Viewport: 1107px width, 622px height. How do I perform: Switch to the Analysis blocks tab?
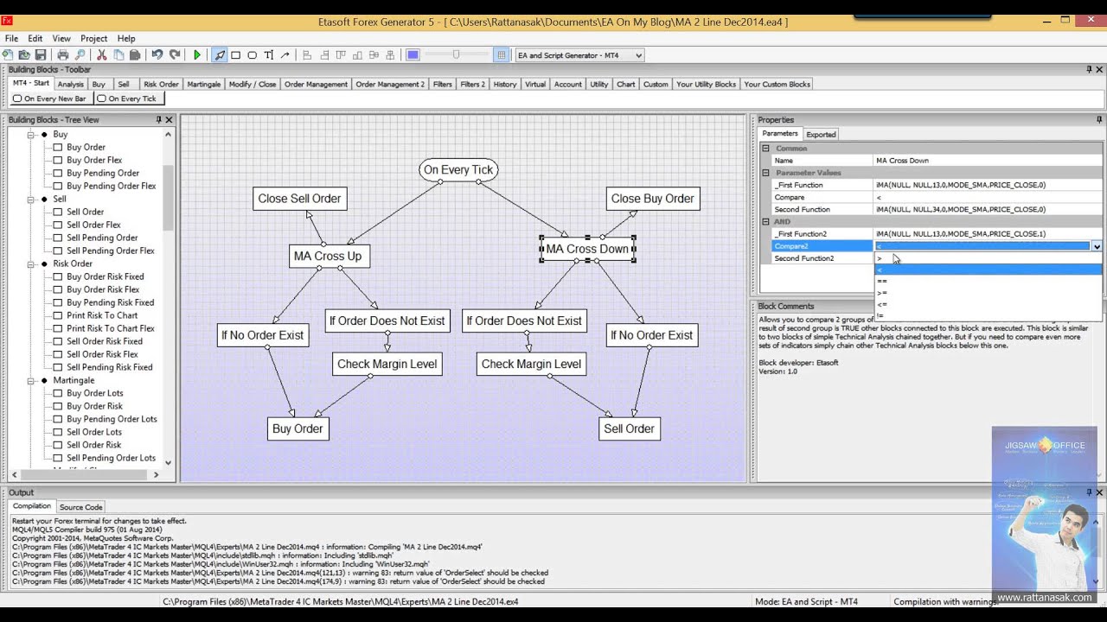[x=71, y=85]
